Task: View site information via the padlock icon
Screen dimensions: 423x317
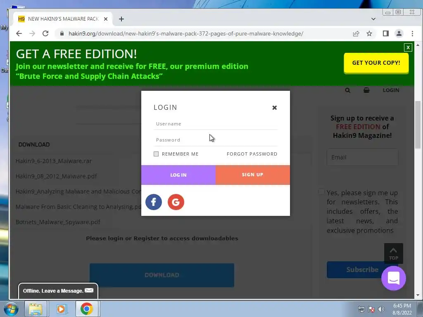Action: [62, 33]
